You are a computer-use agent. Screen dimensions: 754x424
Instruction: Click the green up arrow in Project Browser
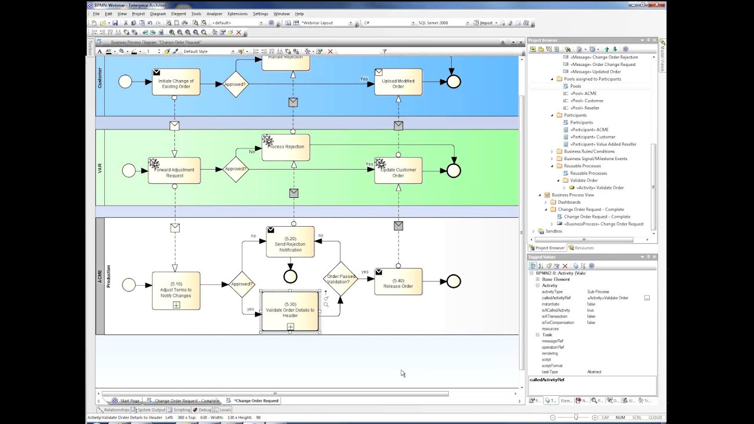pos(607,49)
